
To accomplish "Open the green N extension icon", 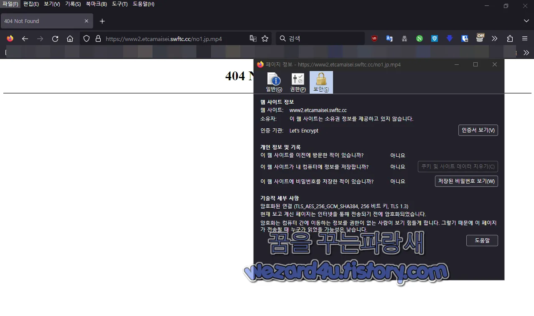I will [420, 38].
